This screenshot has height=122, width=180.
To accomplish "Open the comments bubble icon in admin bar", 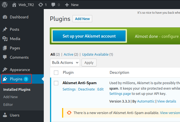I will point(54,5).
